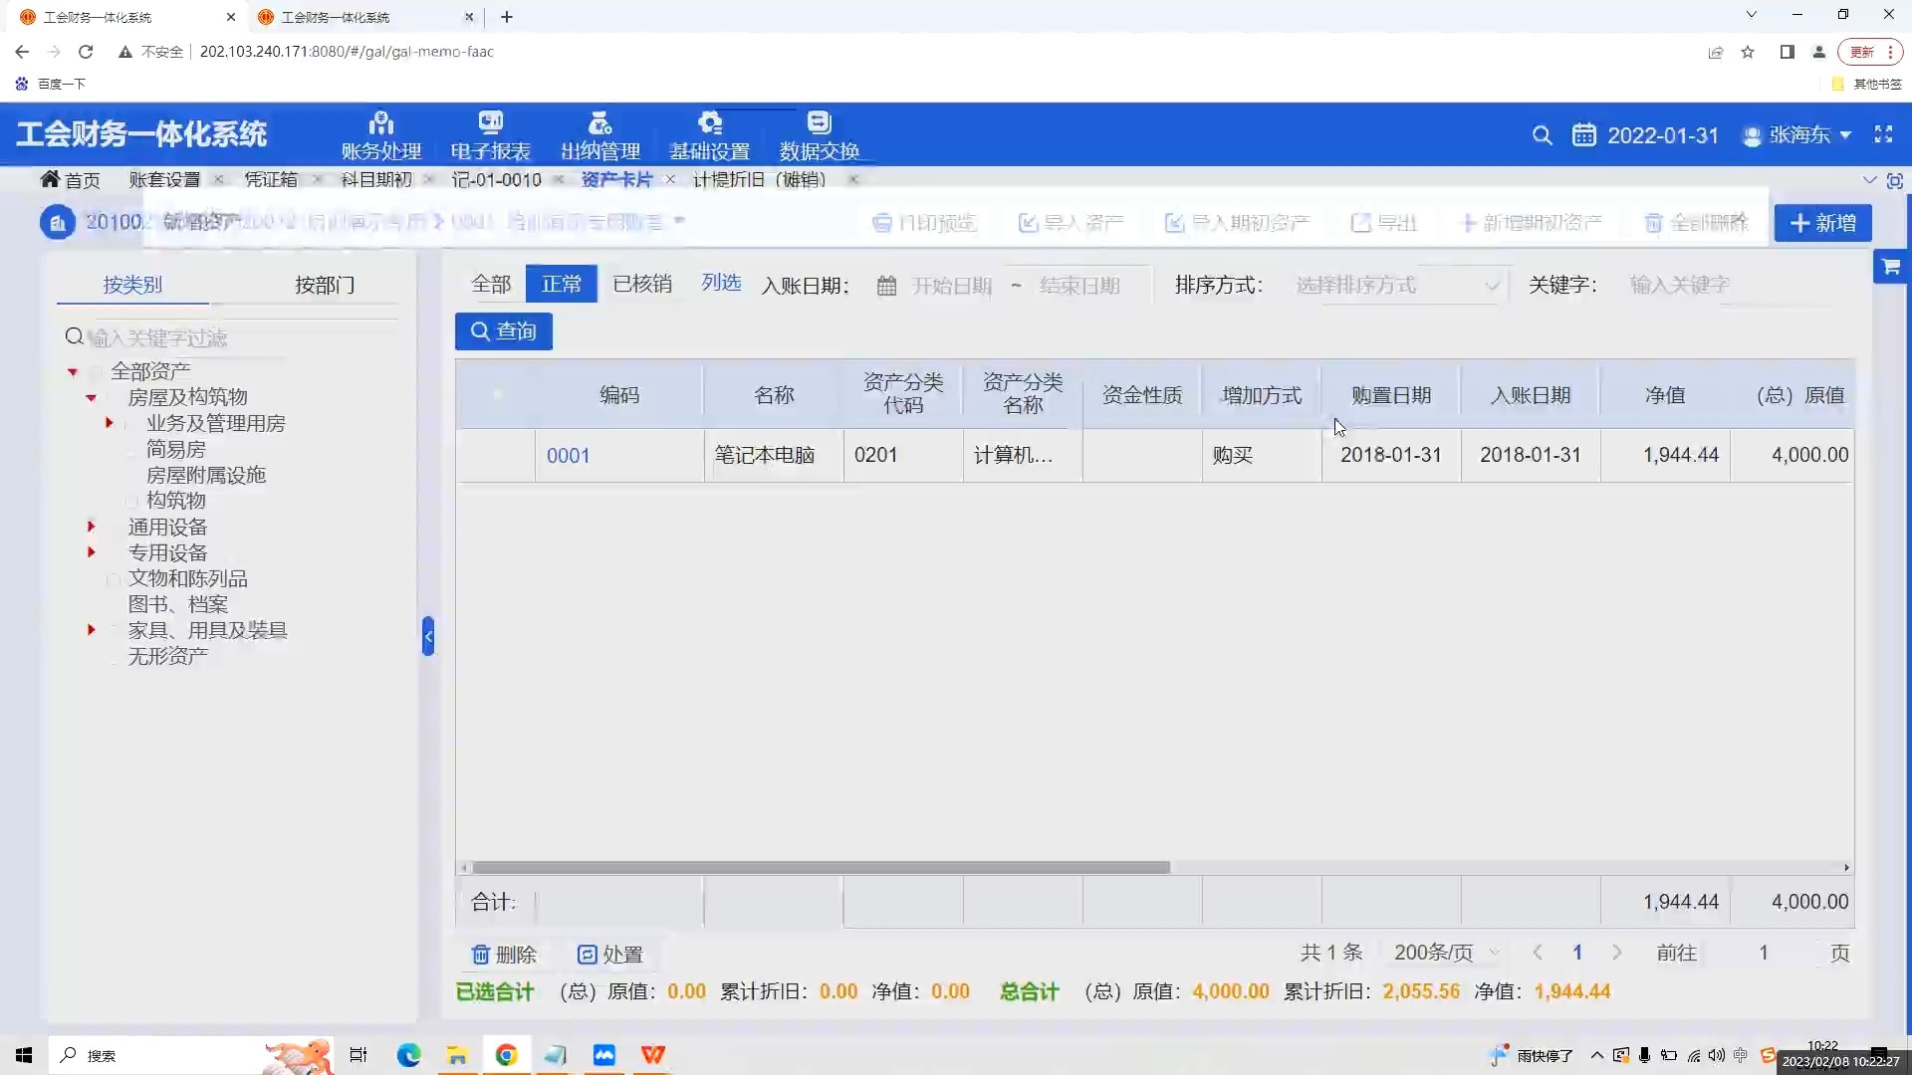Tick the select-all checkbox in table header

(x=496, y=395)
